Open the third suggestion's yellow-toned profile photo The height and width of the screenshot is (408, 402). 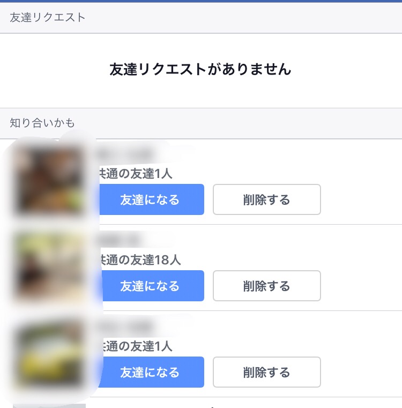point(49,352)
